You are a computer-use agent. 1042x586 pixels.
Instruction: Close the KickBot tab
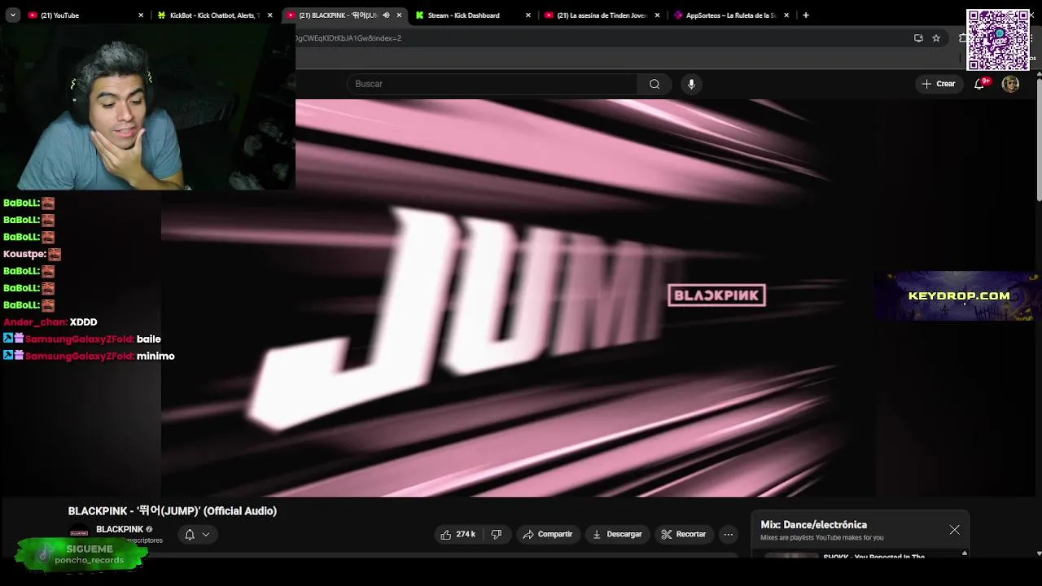270,15
